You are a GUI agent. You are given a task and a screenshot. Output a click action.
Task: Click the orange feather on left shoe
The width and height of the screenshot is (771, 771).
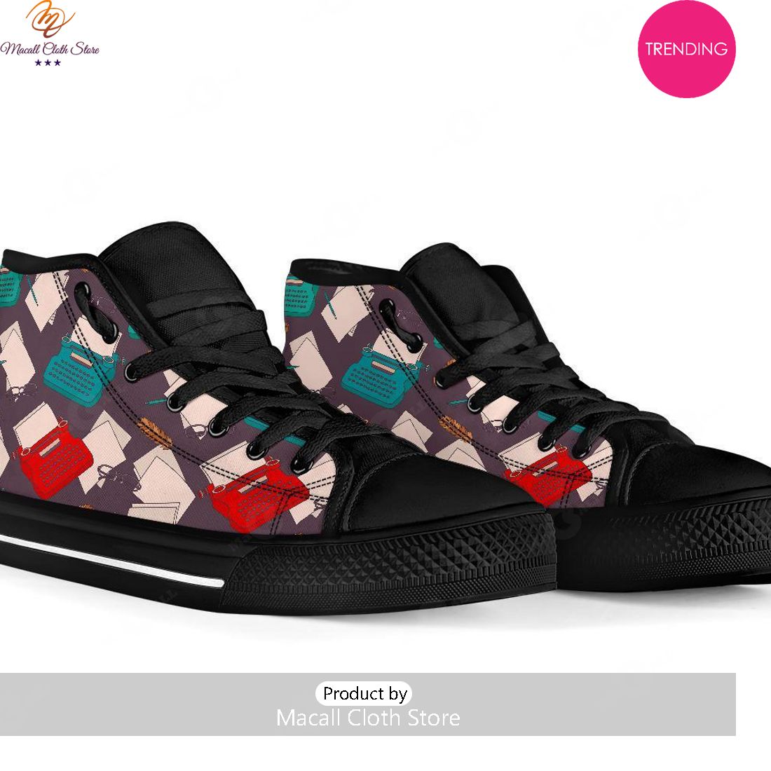[154, 433]
